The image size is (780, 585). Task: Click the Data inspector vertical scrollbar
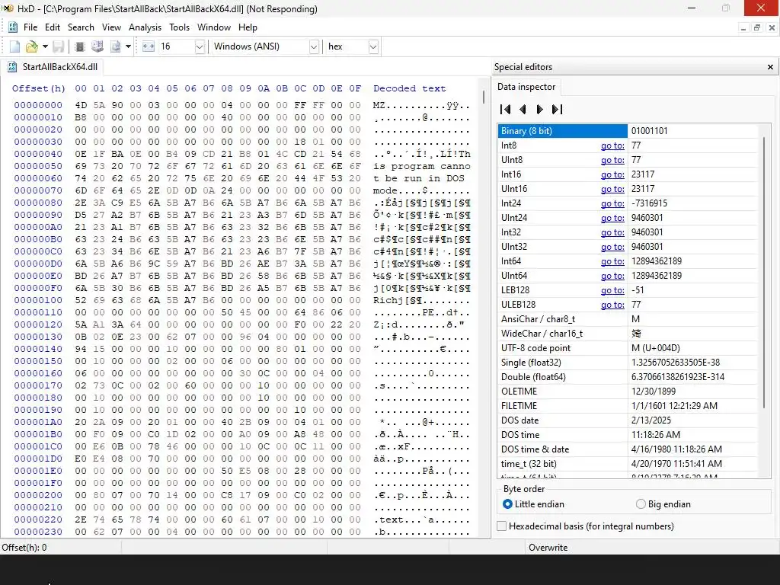(764, 273)
